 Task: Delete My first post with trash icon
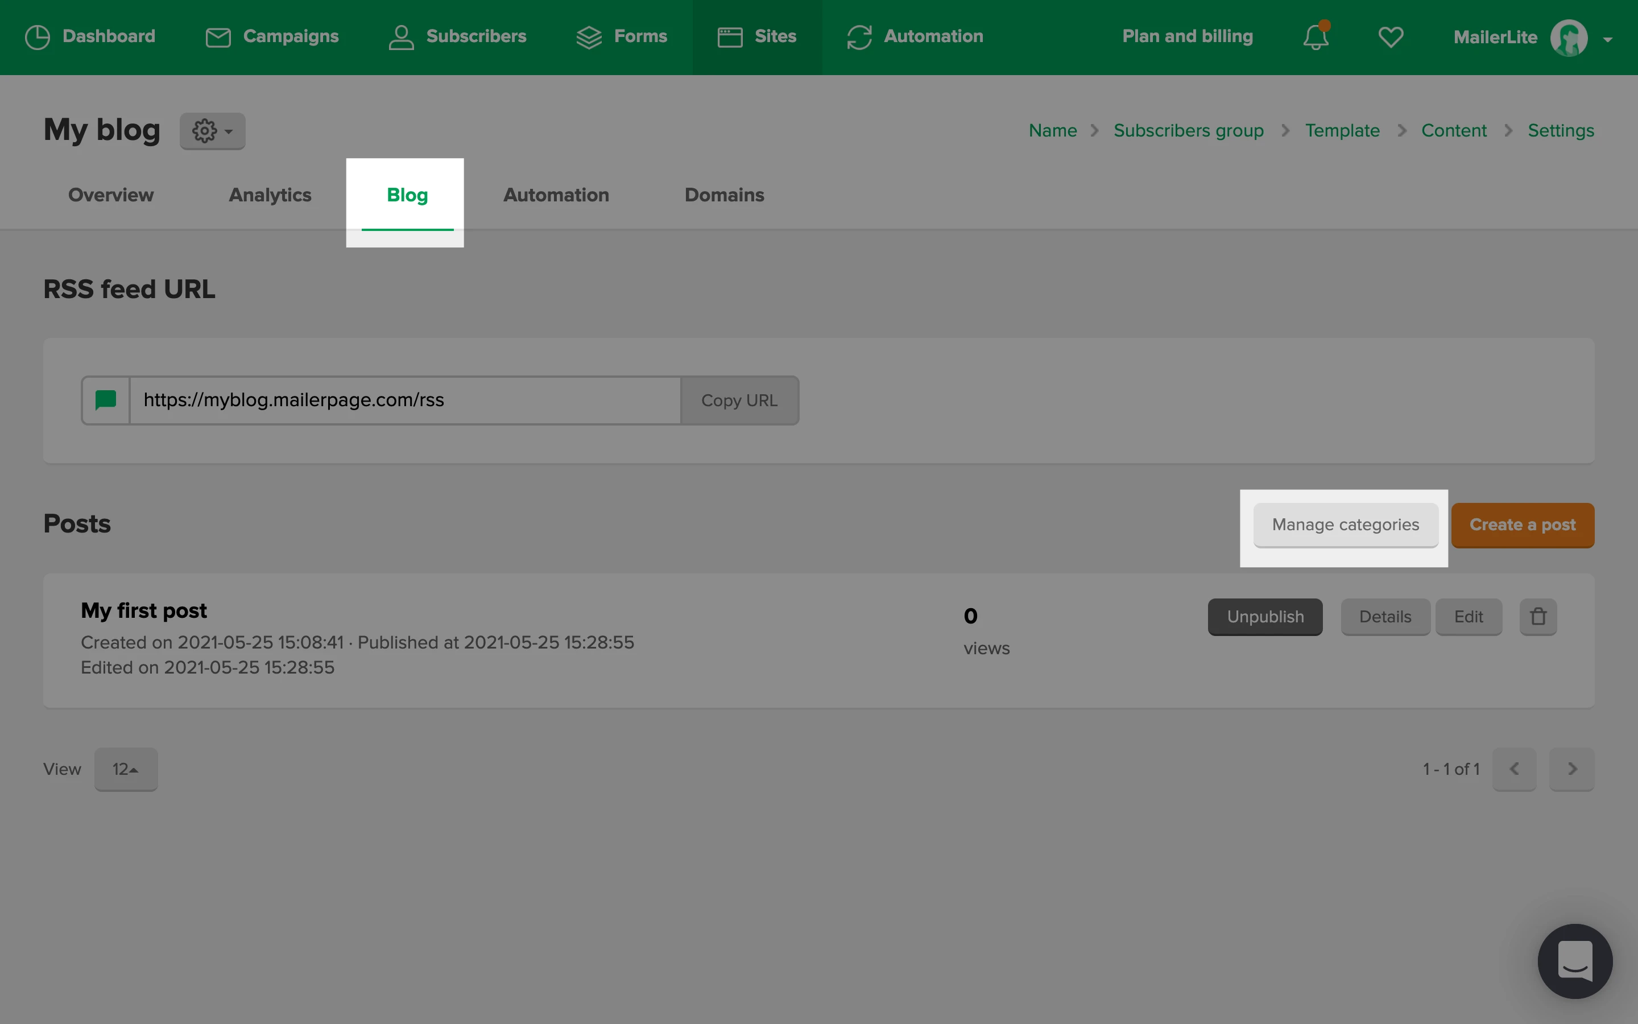click(x=1538, y=616)
